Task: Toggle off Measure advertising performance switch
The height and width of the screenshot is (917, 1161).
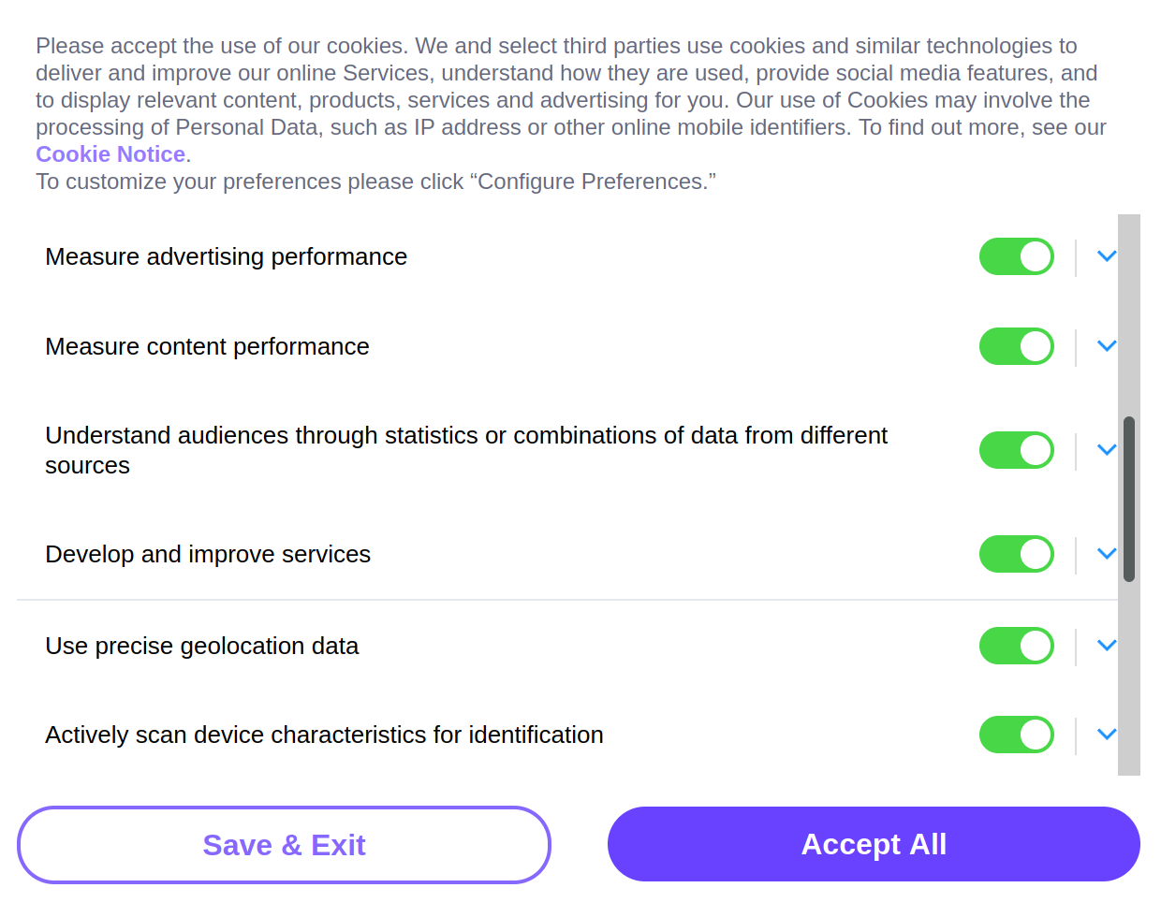Action: click(1016, 256)
